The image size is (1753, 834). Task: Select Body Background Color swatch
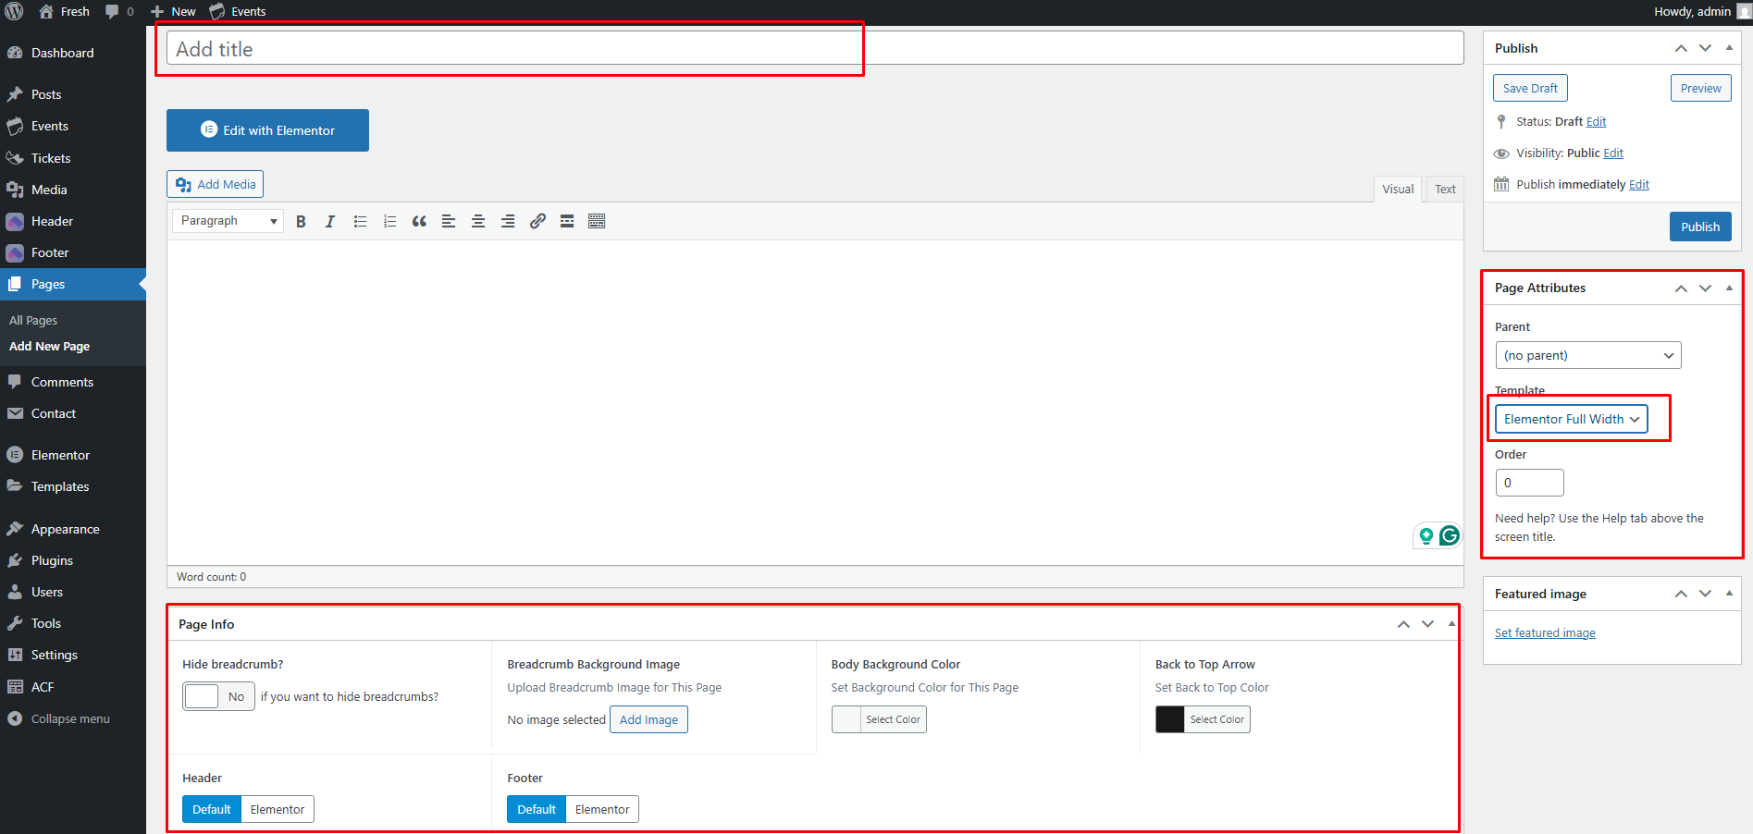pos(879,719)
